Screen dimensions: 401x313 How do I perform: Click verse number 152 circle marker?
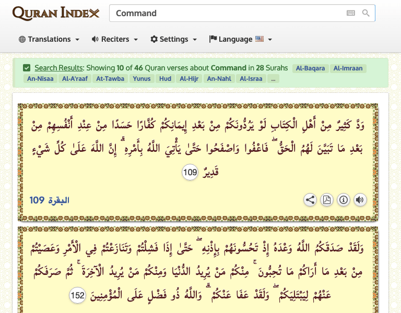click(x=77, y=296)
